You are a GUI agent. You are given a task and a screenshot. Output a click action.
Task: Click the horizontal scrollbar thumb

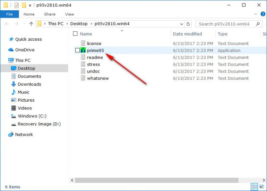pyautogui.click(x=157, y=180)
